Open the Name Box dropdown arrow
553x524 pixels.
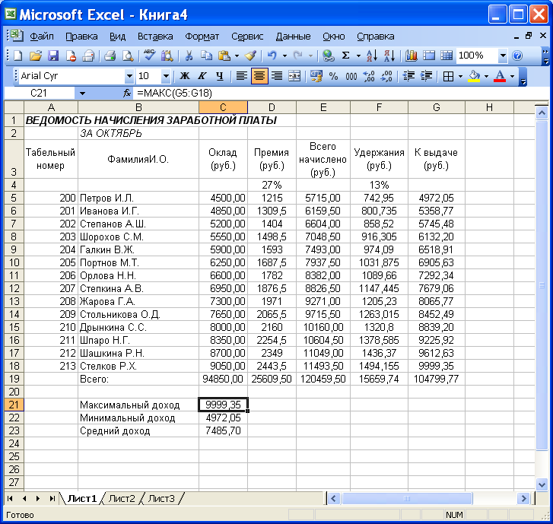click(x=82, y=94)
